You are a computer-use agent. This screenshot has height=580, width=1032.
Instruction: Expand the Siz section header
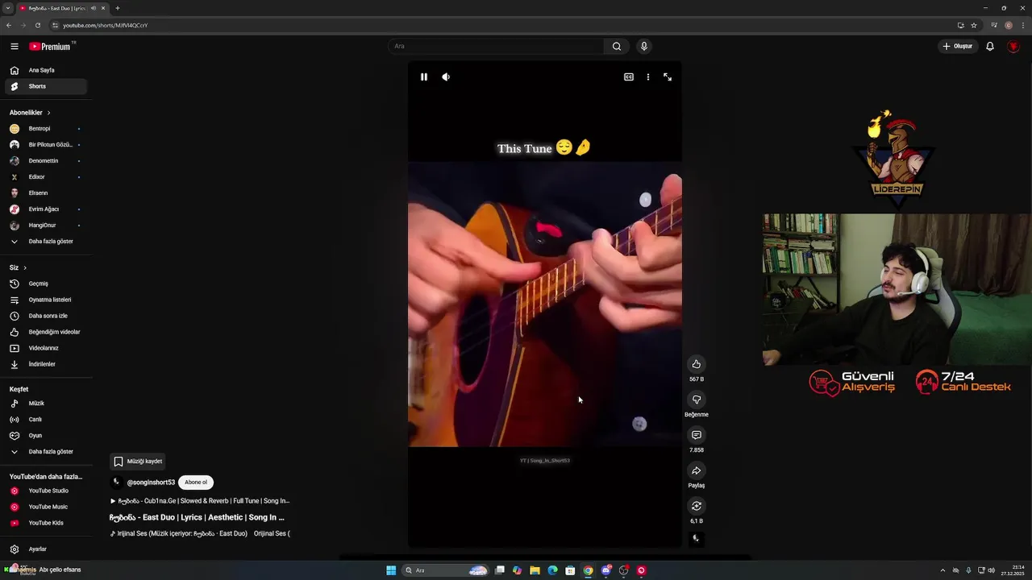click(x=18, y=267)
